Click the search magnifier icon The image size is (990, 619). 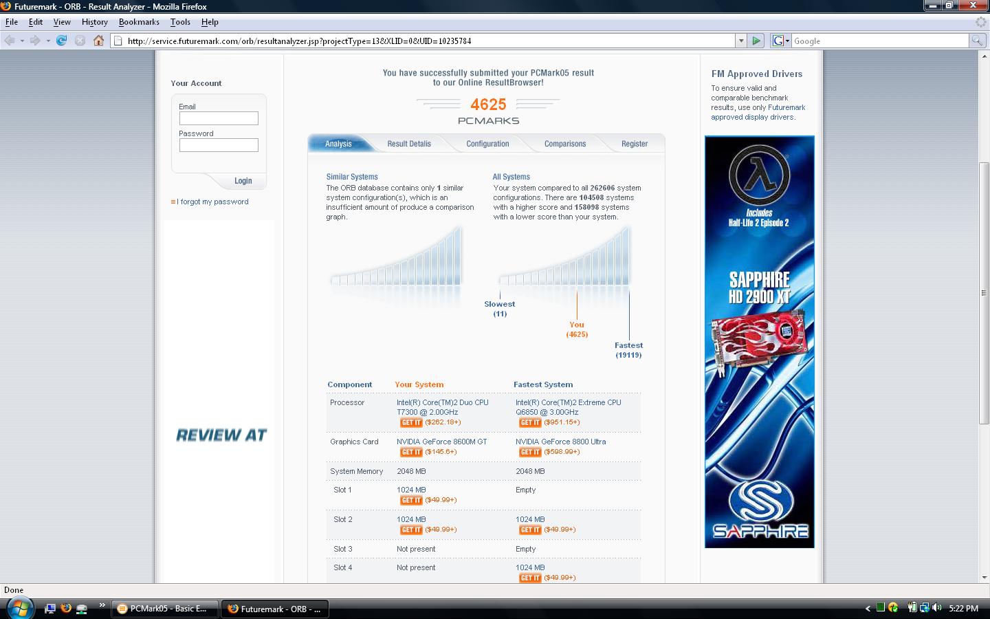tap(977, 41)
